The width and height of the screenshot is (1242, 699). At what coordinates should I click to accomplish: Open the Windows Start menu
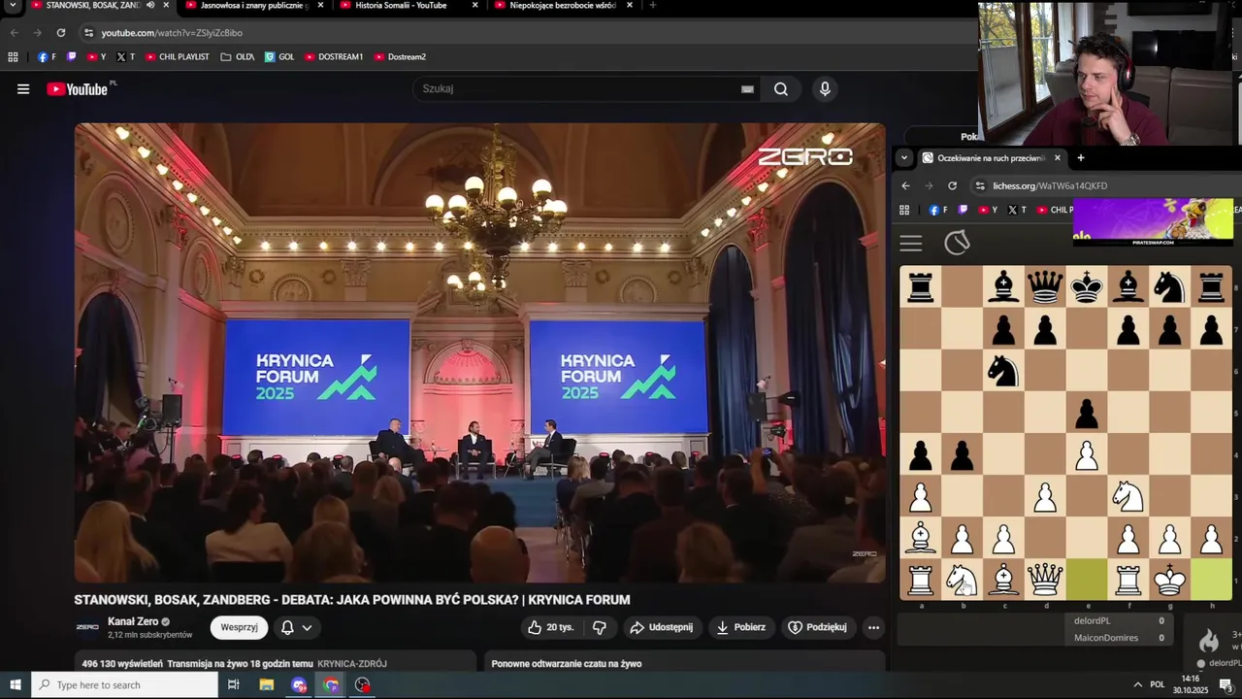click(15, 685)
